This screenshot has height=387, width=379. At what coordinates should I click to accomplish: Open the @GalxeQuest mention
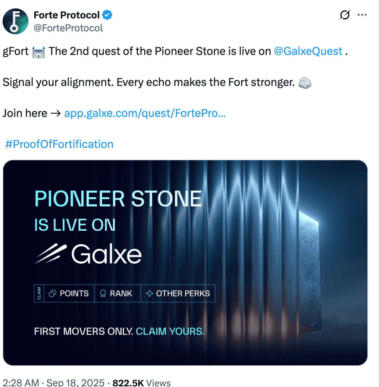(308, 51)
